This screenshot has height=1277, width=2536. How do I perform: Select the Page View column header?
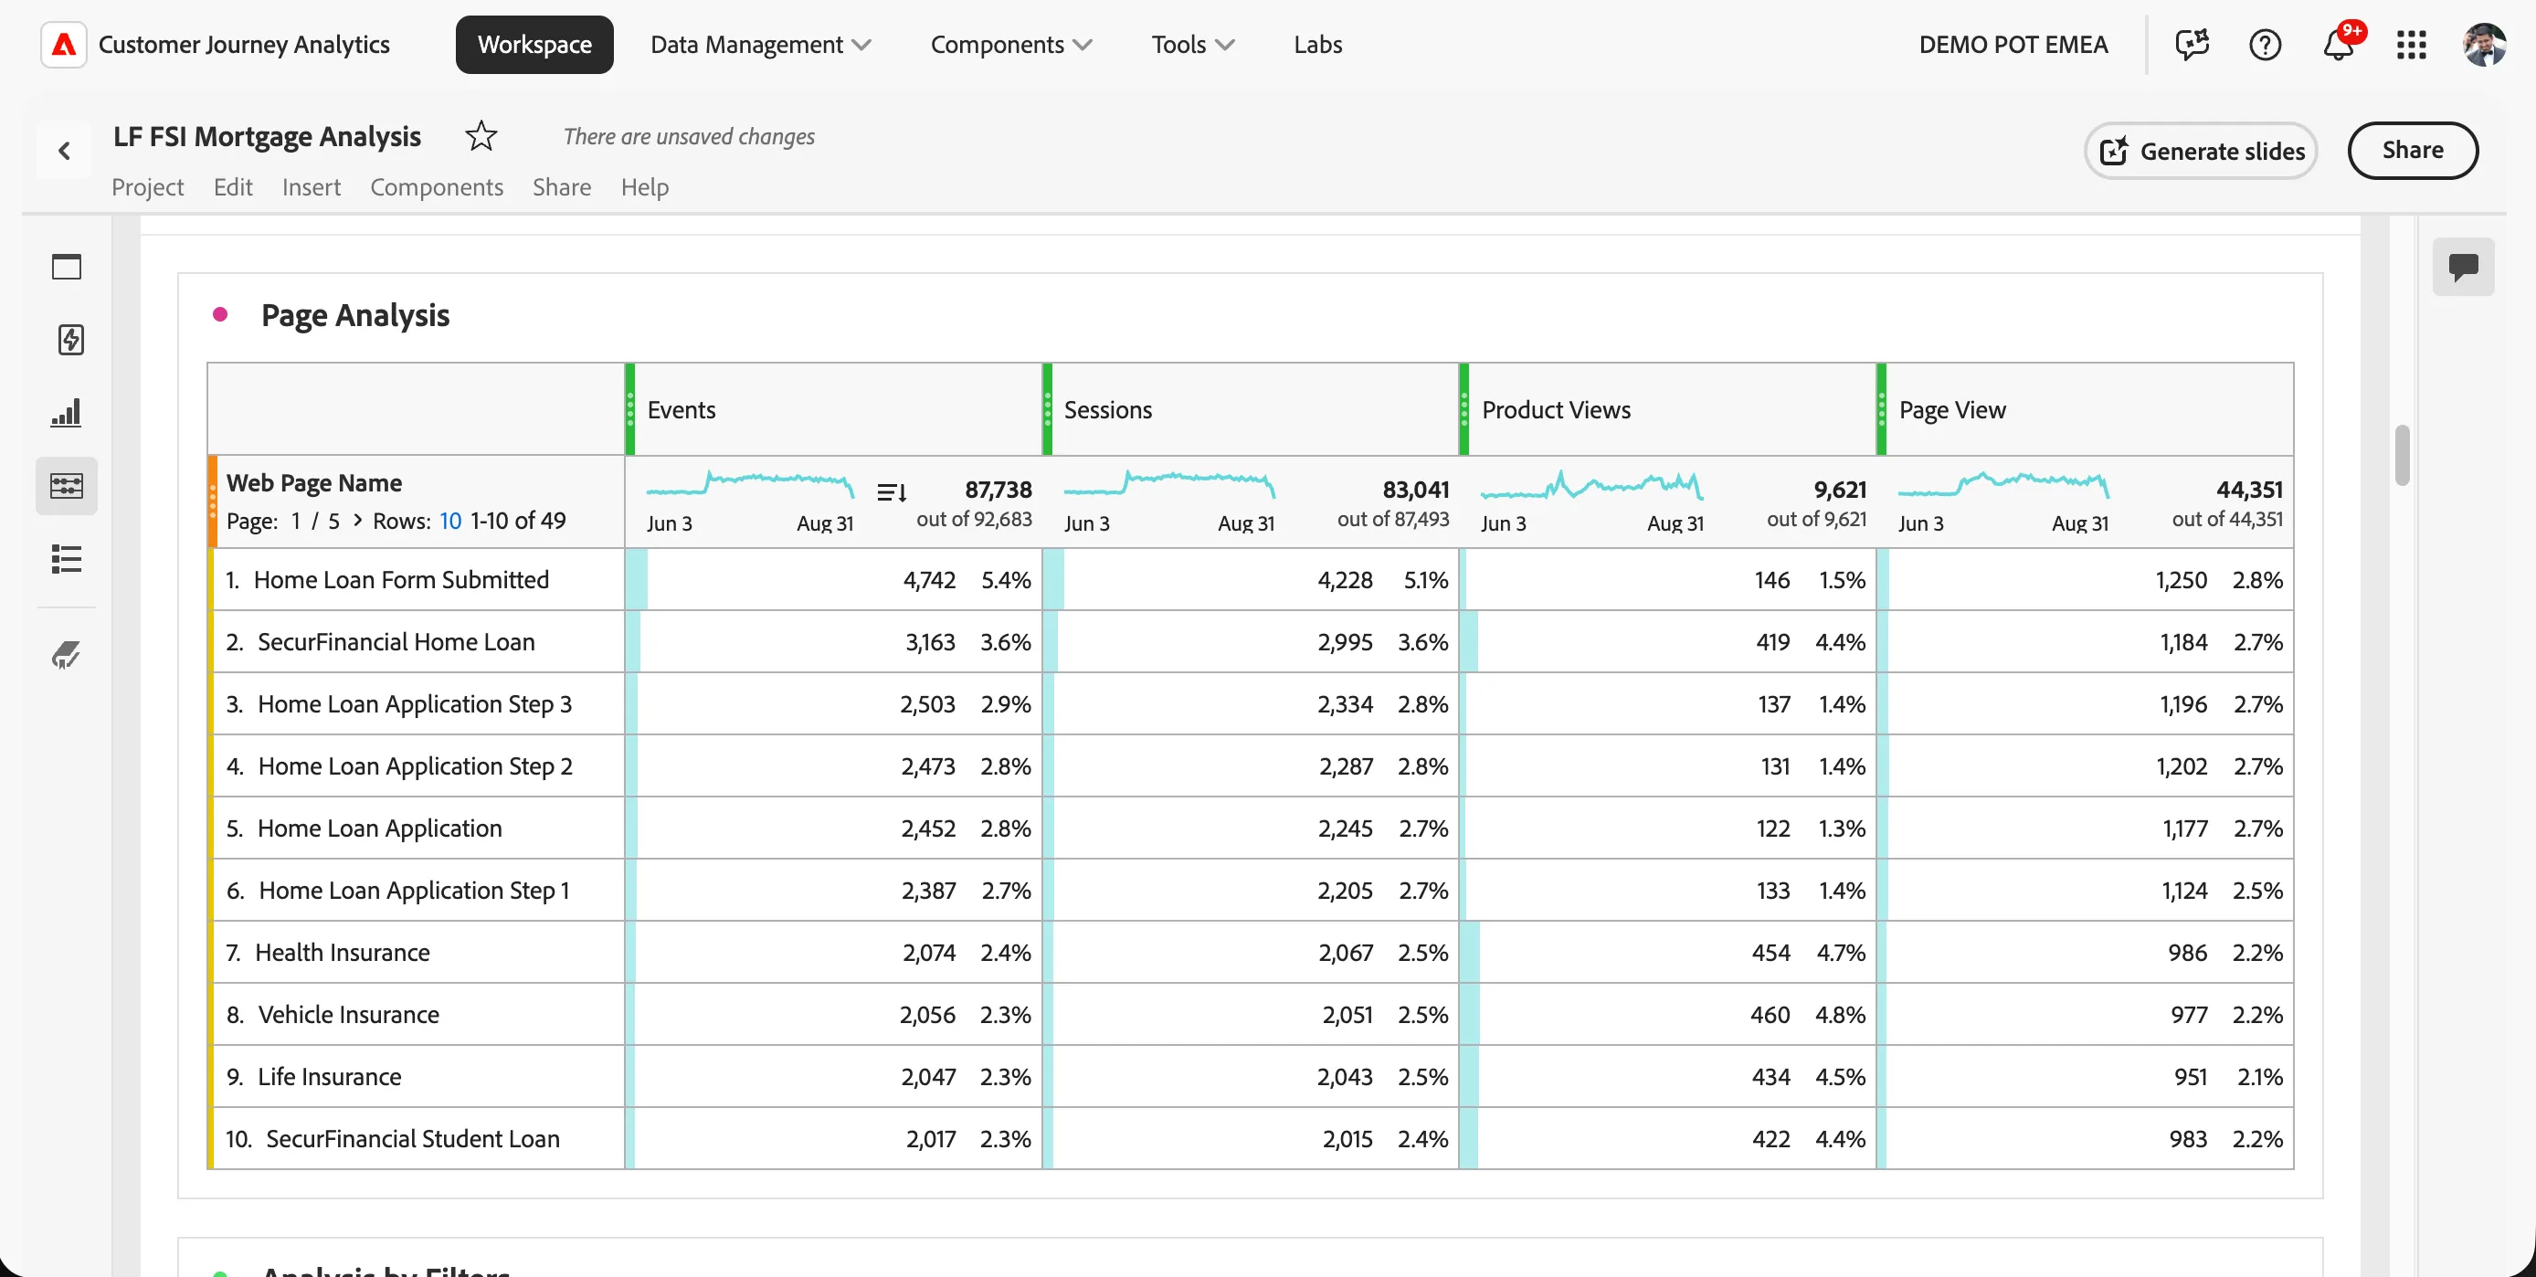[2087, 409]
